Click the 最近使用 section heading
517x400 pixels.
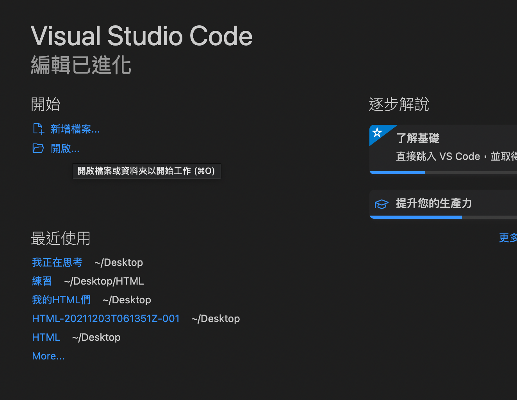click(61, 238)
